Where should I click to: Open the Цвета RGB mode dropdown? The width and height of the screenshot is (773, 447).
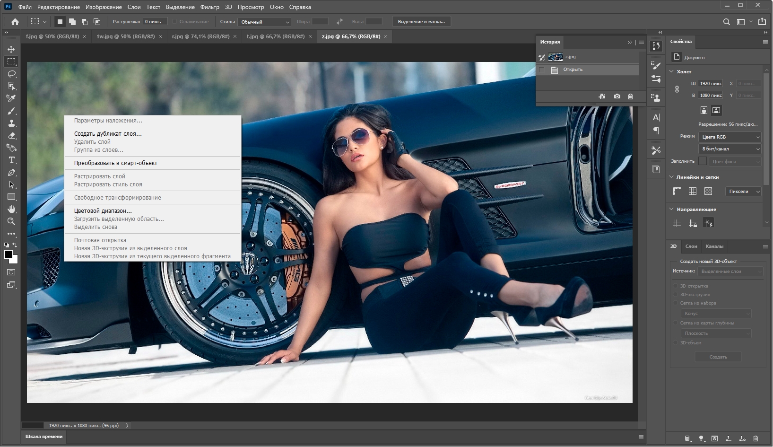coord(730,137)
